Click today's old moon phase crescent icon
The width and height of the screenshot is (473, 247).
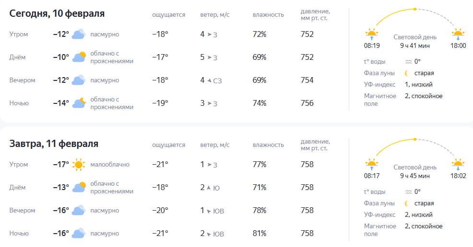tap(407, 73)
